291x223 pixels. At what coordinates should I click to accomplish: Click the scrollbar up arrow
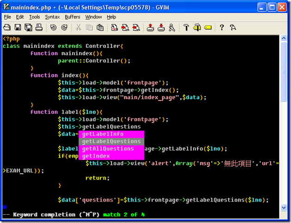click(284, 38)
